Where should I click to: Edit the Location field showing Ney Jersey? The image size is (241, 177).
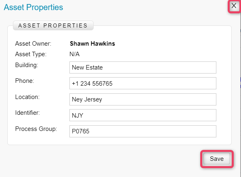(x=143, y=99)
